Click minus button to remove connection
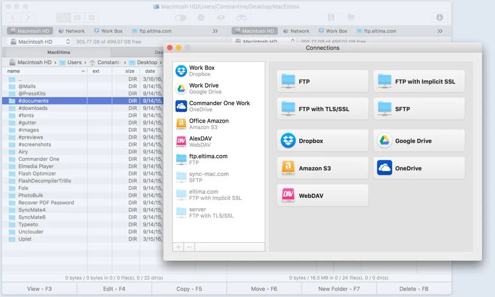Screen dimensions: 495x297 coord(189,247)
